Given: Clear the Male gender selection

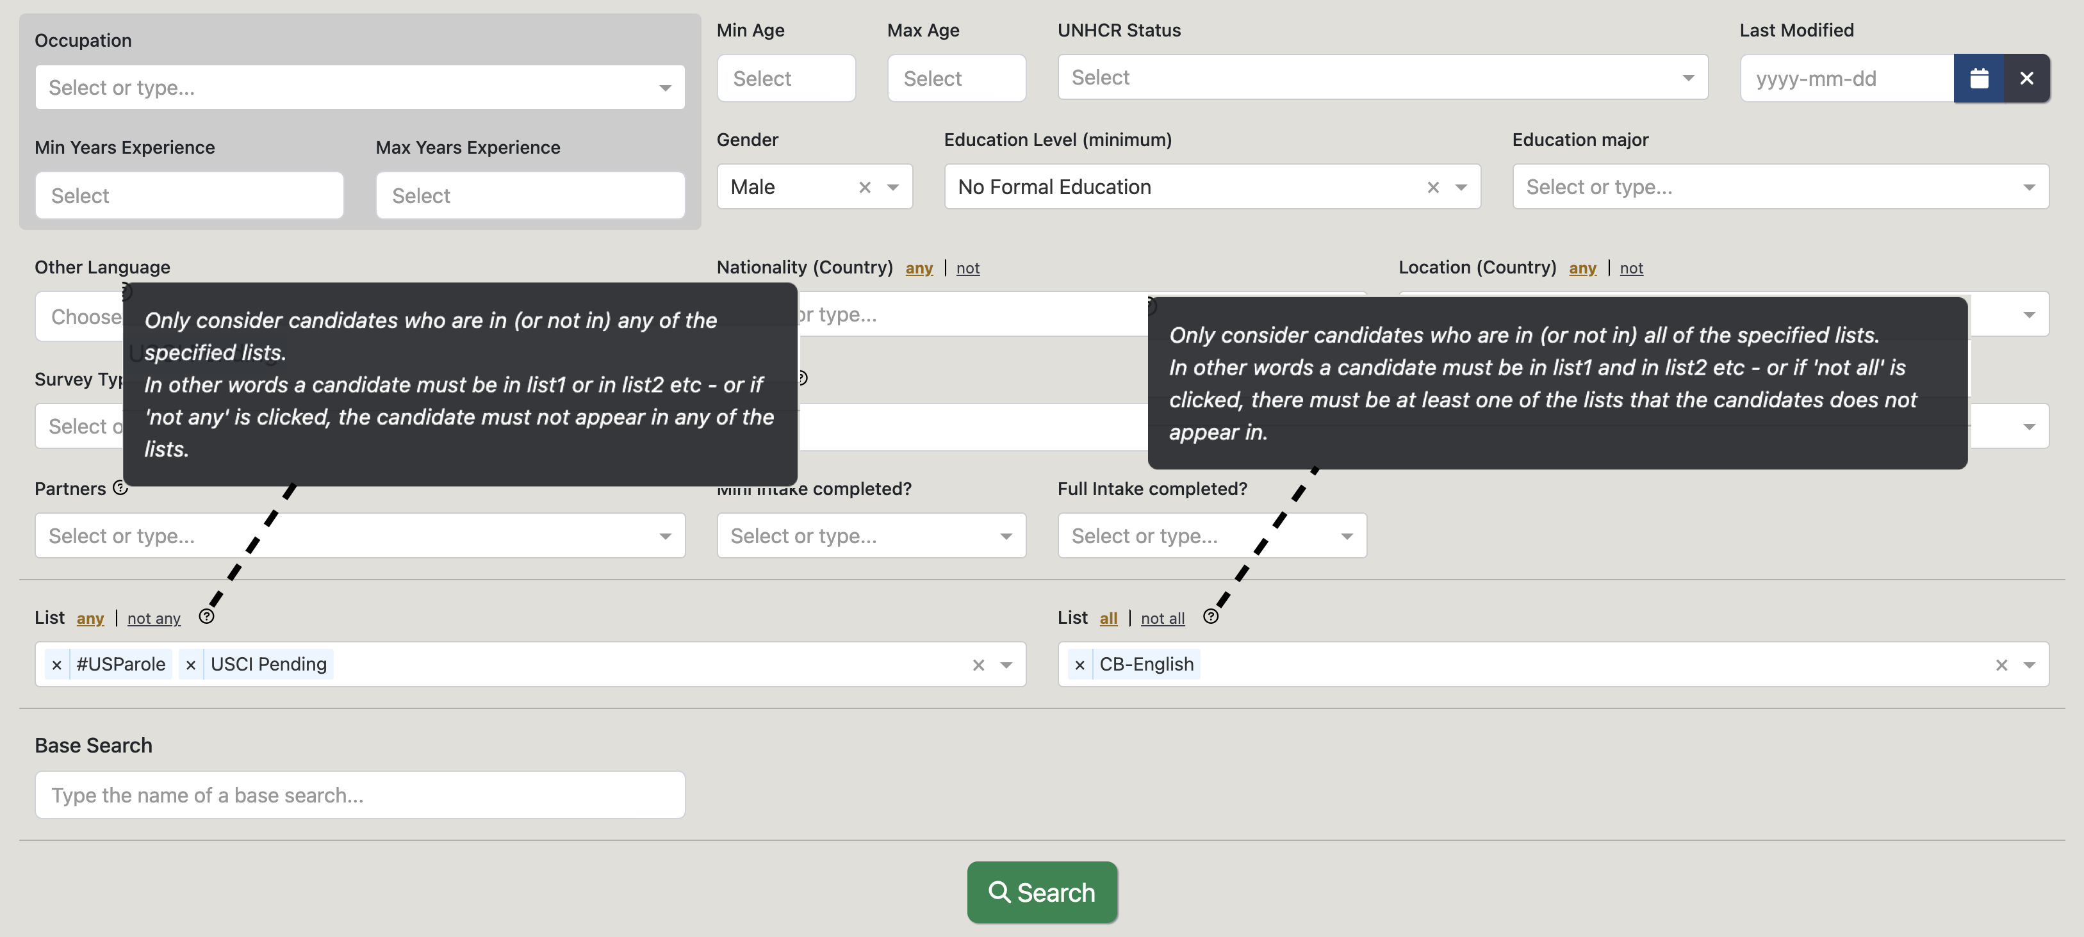Looking at the screenshot, I should [x=864, y=188].
